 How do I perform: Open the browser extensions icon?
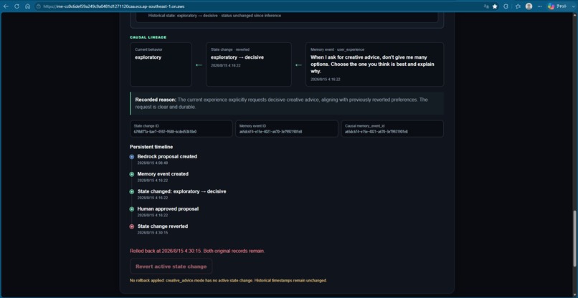point(506,6)
